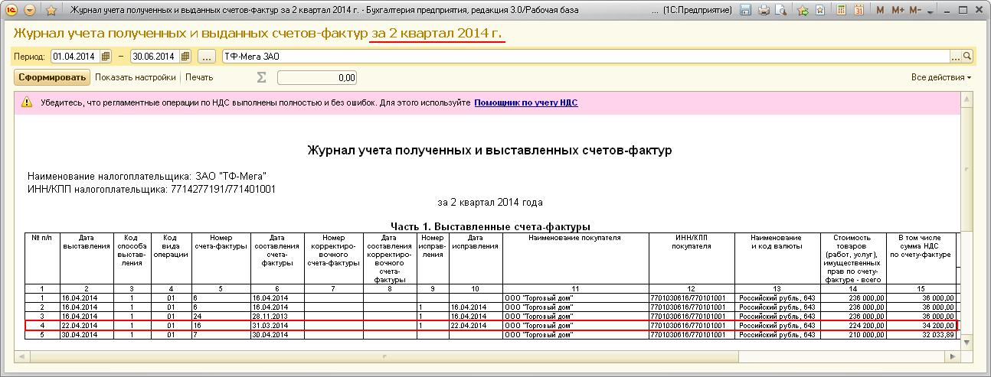The height and width of the screenshot is (377, 991).
Task: Open the calendar icon showing 31
Action: [x=859, y=11]
